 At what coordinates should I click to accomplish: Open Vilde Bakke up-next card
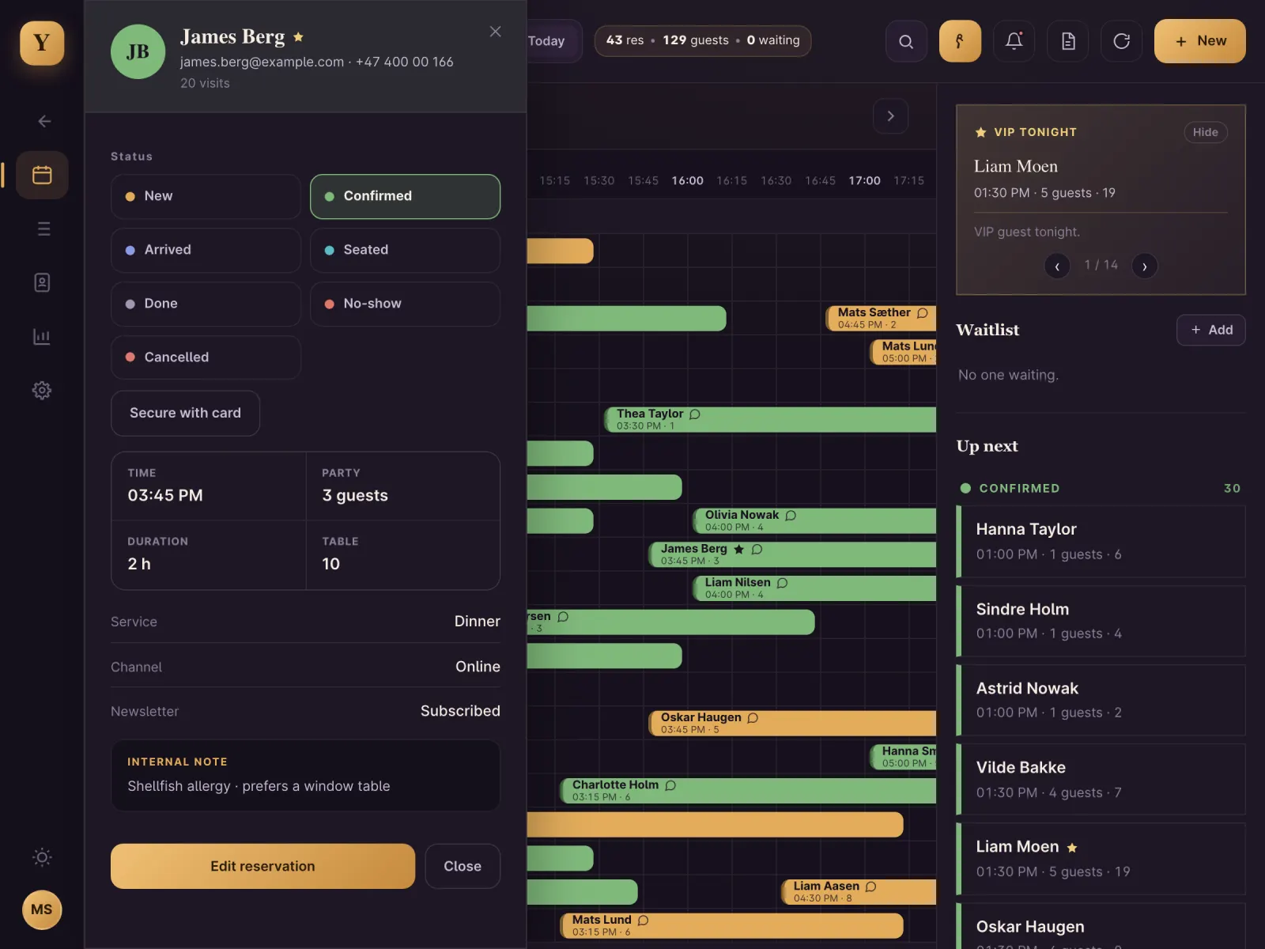click(1101, 780)
